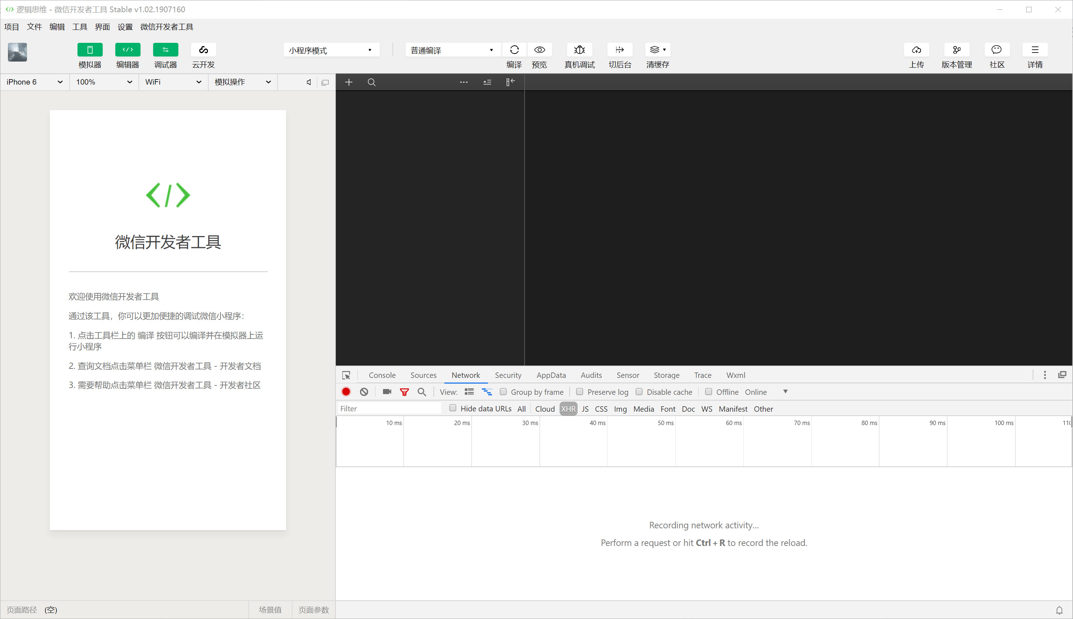Undock the devtools panel icon
Screen dimensions: 1073x619
(x=1062, y=375)
